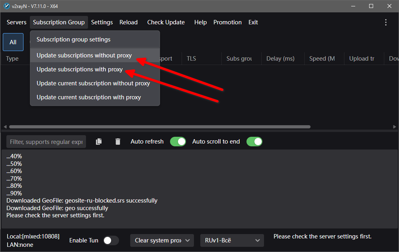Clear the log with the trash icon

point(117,142)
